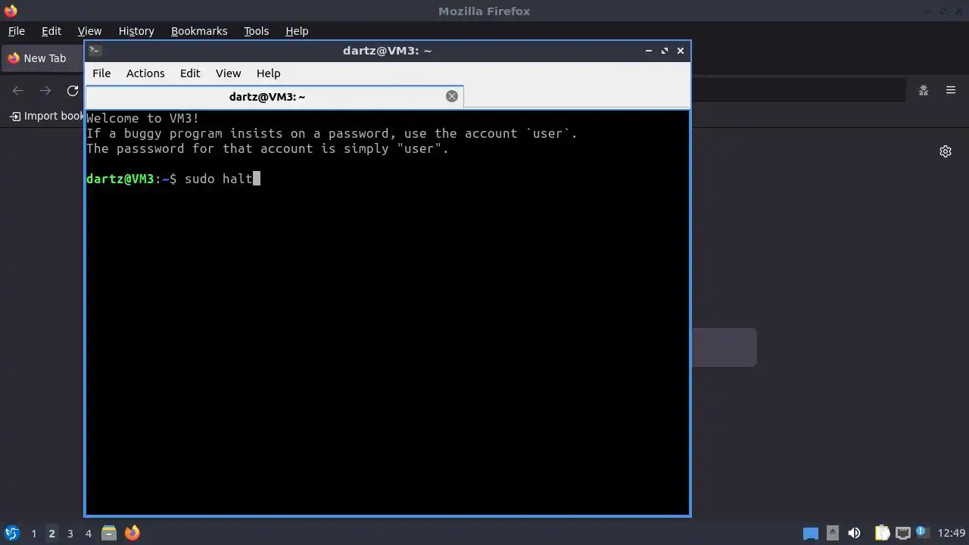Close the terminal window

(x=681, y=51)
